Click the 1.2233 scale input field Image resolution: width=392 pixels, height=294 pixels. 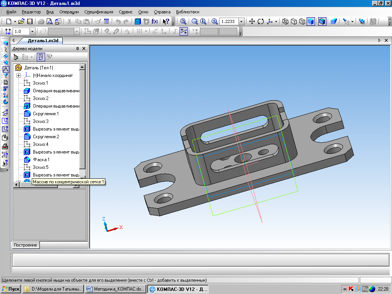click(x=229, y=21)
